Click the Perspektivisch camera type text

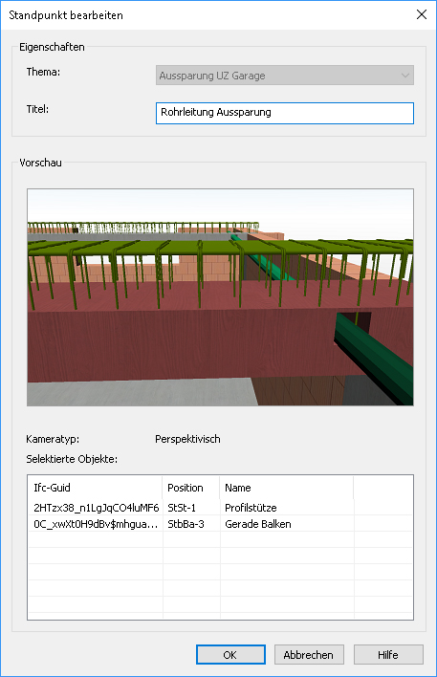187,439
